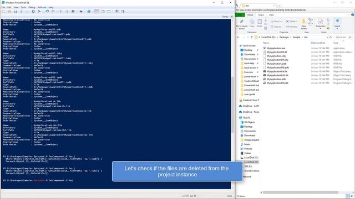This screenshot has width=355, height=199.
Task: Click the Run Selection icon
Action: tap(67, 11)
